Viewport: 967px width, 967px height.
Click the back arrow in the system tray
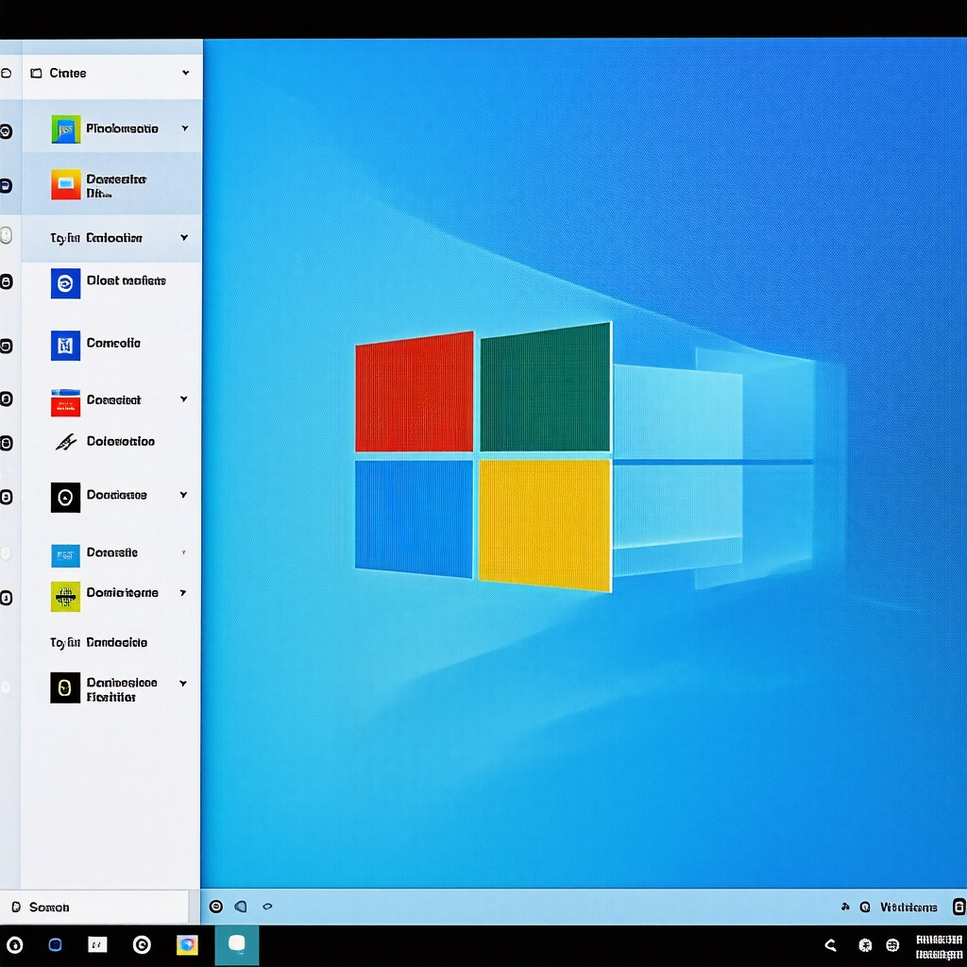(831, 944)
